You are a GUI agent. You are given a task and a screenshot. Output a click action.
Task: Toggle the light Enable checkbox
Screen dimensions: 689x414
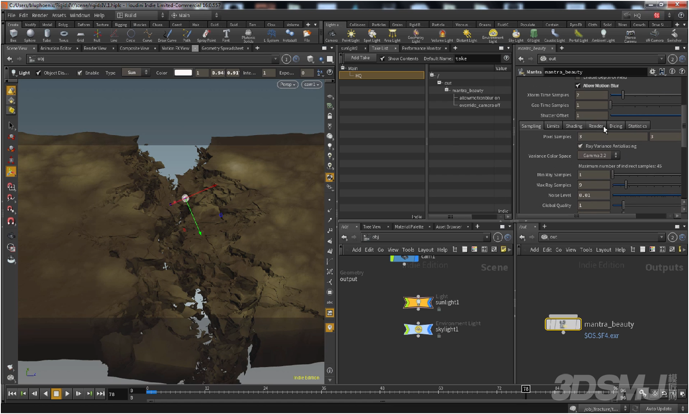[80, 73]
